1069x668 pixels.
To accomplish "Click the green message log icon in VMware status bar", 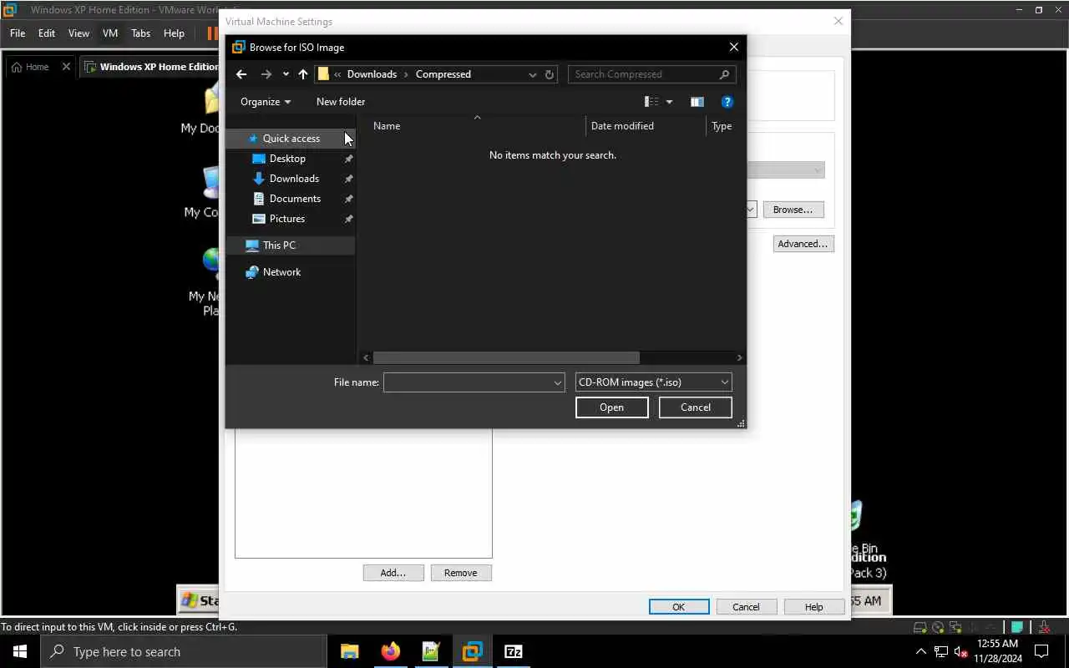I will [1017, 627].
